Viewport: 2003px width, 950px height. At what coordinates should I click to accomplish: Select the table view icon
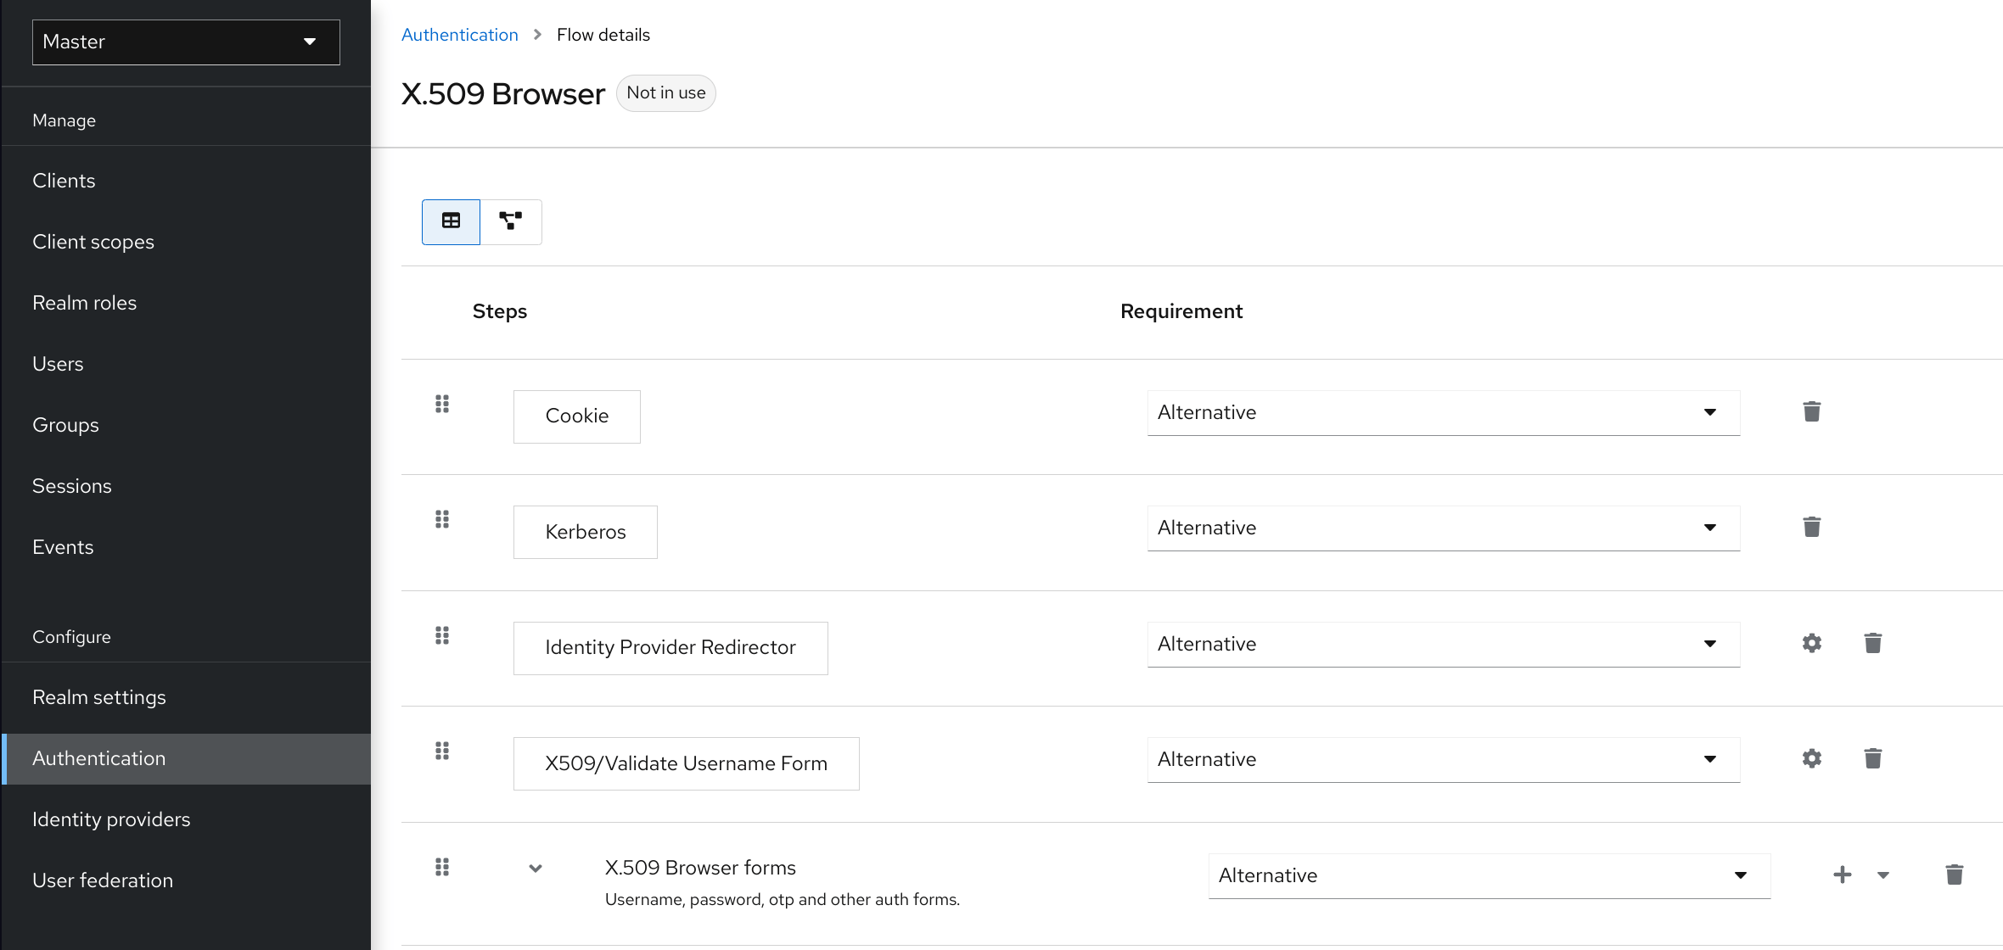point(450,221)
